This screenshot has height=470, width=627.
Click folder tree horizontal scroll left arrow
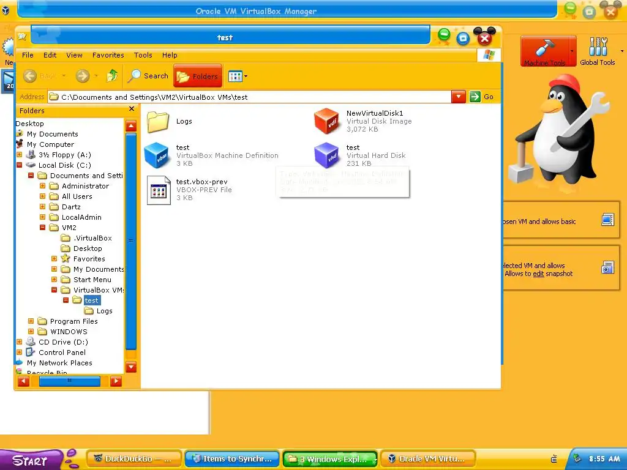[x=24, y=381]
